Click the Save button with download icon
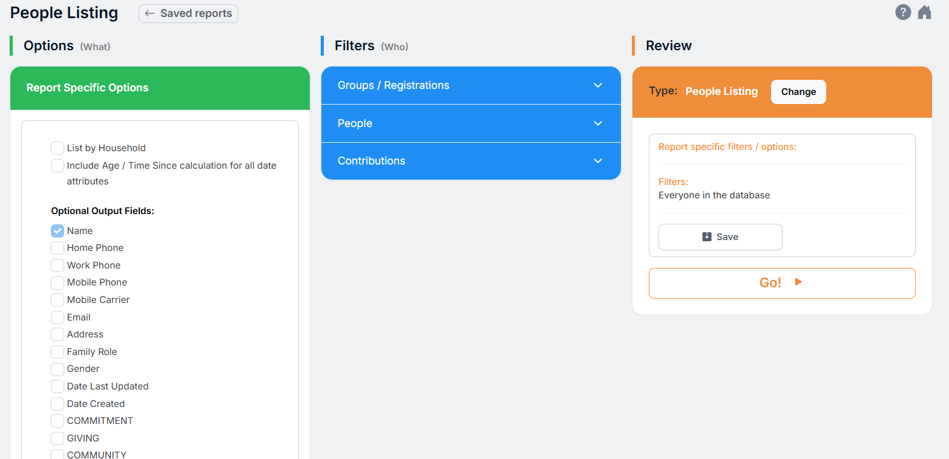 (720, 237)
